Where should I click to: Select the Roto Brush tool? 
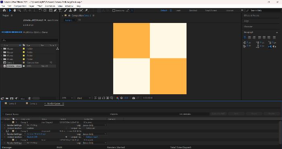click(x=81, y=10)
